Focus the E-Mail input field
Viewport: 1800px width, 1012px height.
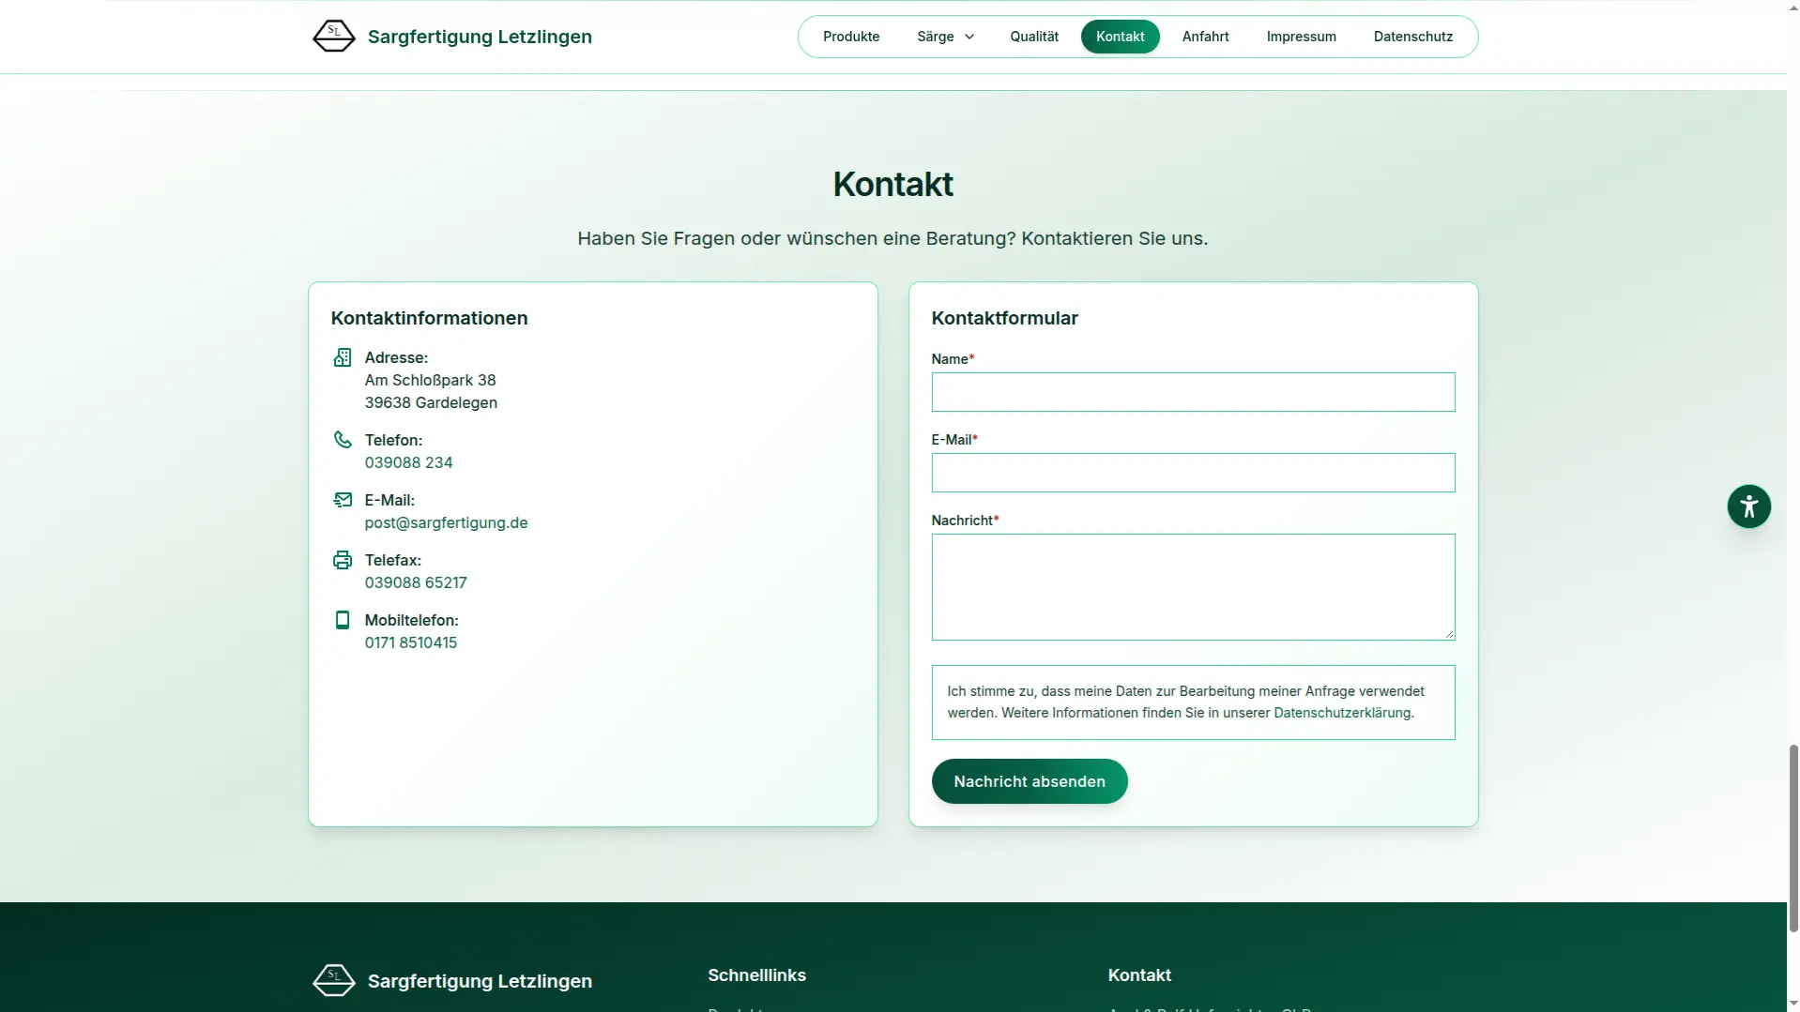1193,473
